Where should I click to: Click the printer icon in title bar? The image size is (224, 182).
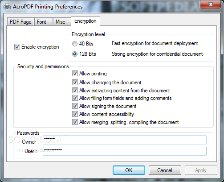7,7
